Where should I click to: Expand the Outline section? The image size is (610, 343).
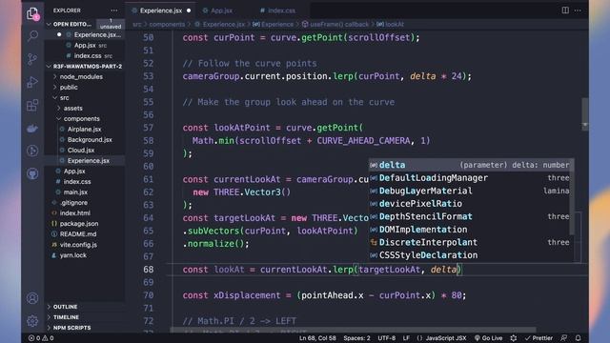pos(65,307)
